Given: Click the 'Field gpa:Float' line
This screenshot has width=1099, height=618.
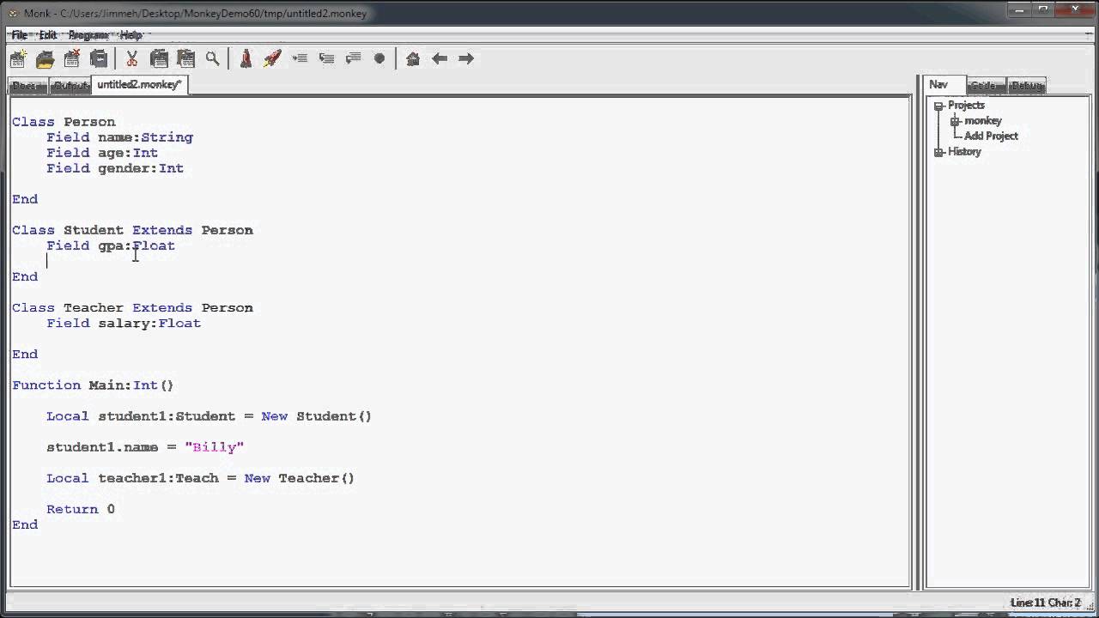Looking at the screenshot, I should [111, 245].
